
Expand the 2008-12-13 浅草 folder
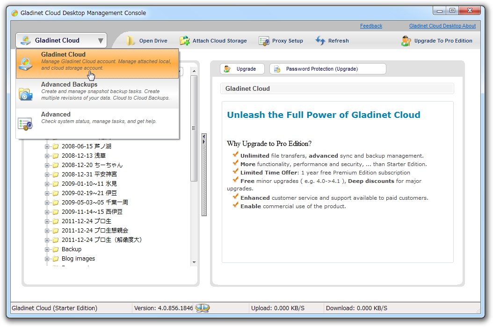(47, 156)
